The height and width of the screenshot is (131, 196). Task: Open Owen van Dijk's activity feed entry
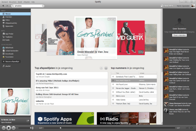point(179,111)
